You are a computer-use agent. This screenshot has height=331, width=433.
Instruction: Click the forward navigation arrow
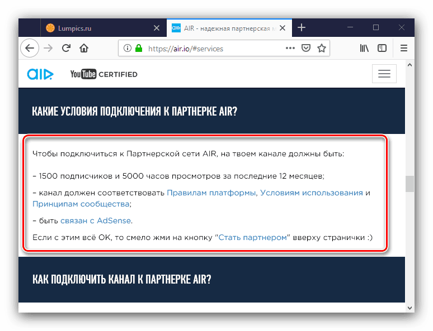[48, 48]
